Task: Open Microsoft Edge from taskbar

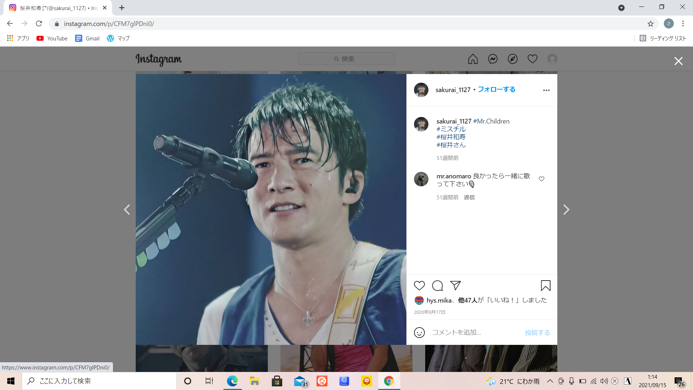Action: tap(232, 381)
